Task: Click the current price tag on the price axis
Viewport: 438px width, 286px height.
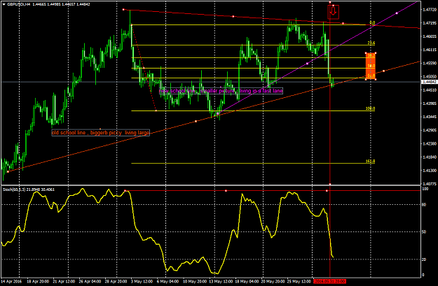Action: coord(430,82)
